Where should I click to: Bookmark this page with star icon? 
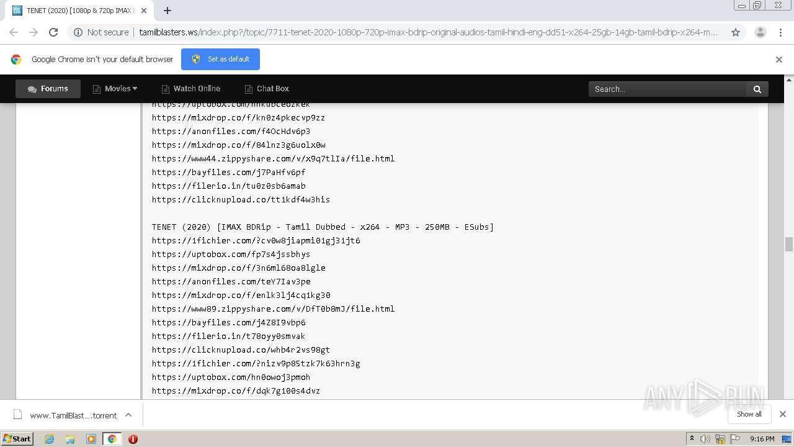click(x=736, y=32)
